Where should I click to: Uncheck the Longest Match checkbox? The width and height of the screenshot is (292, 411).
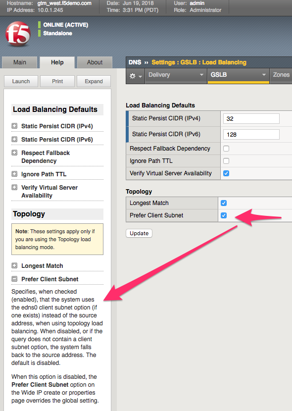click(223, 203)
